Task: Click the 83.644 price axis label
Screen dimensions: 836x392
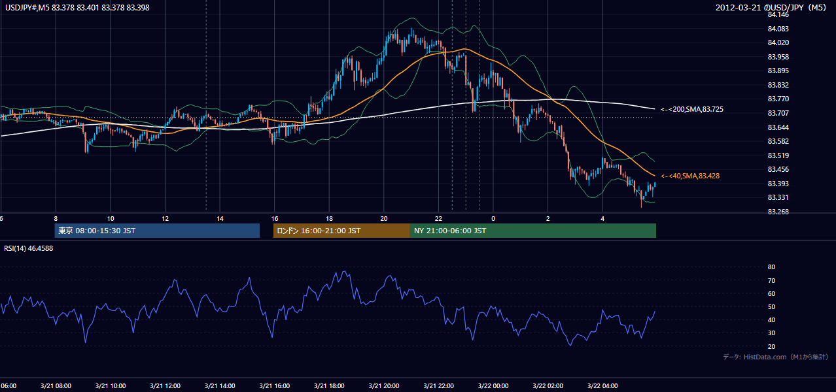Action: [780, 127]
